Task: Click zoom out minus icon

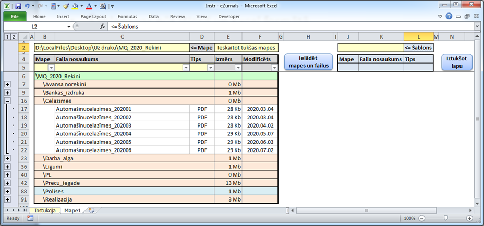Action: [x=421, y=218]
